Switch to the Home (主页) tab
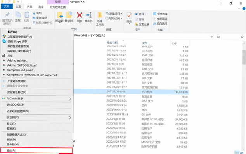The image size is (246, 154). [18, 7]
